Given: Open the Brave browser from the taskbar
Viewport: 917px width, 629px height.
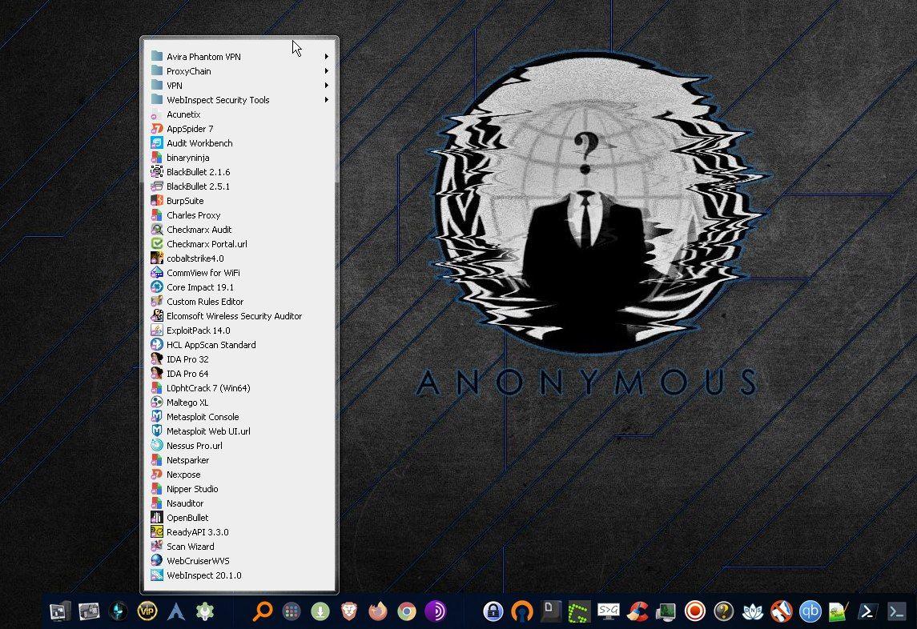Looking at the screenshot, I should 349,611.
